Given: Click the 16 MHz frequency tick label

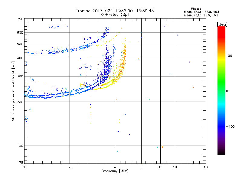Looking at the screenshot, I should click(x=205, y=167).
